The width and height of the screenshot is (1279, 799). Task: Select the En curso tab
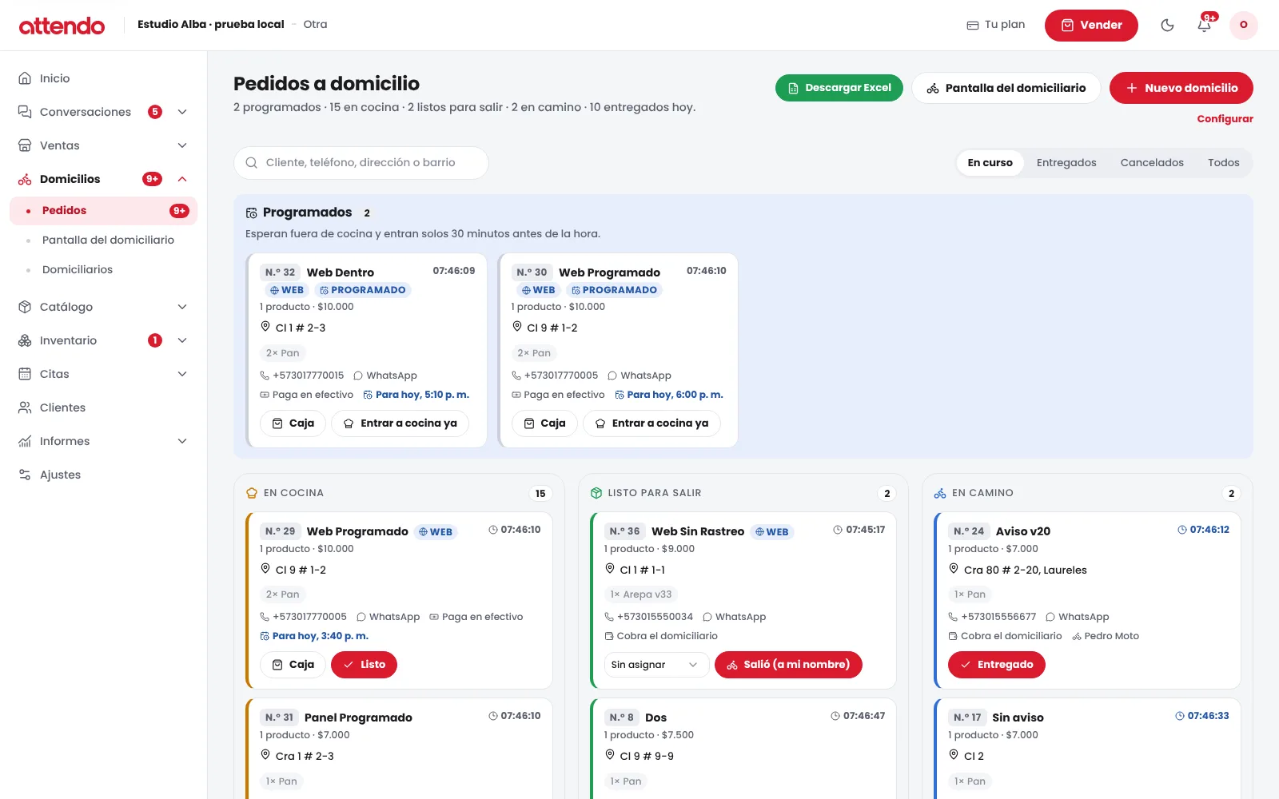[x=990, y=163]
